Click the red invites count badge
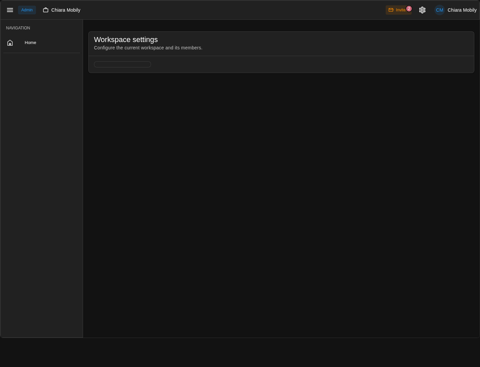Screen dimensions: 480x367 tap(409, 9)
